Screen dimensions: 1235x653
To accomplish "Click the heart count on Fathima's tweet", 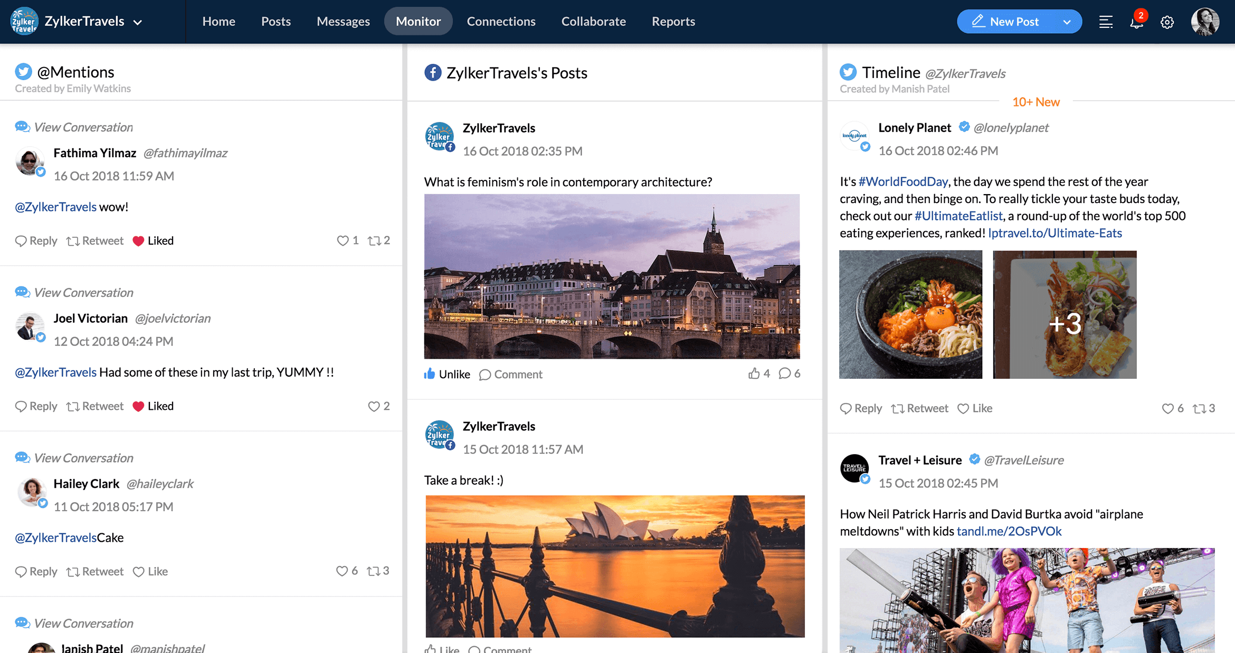I will [348, 241].
